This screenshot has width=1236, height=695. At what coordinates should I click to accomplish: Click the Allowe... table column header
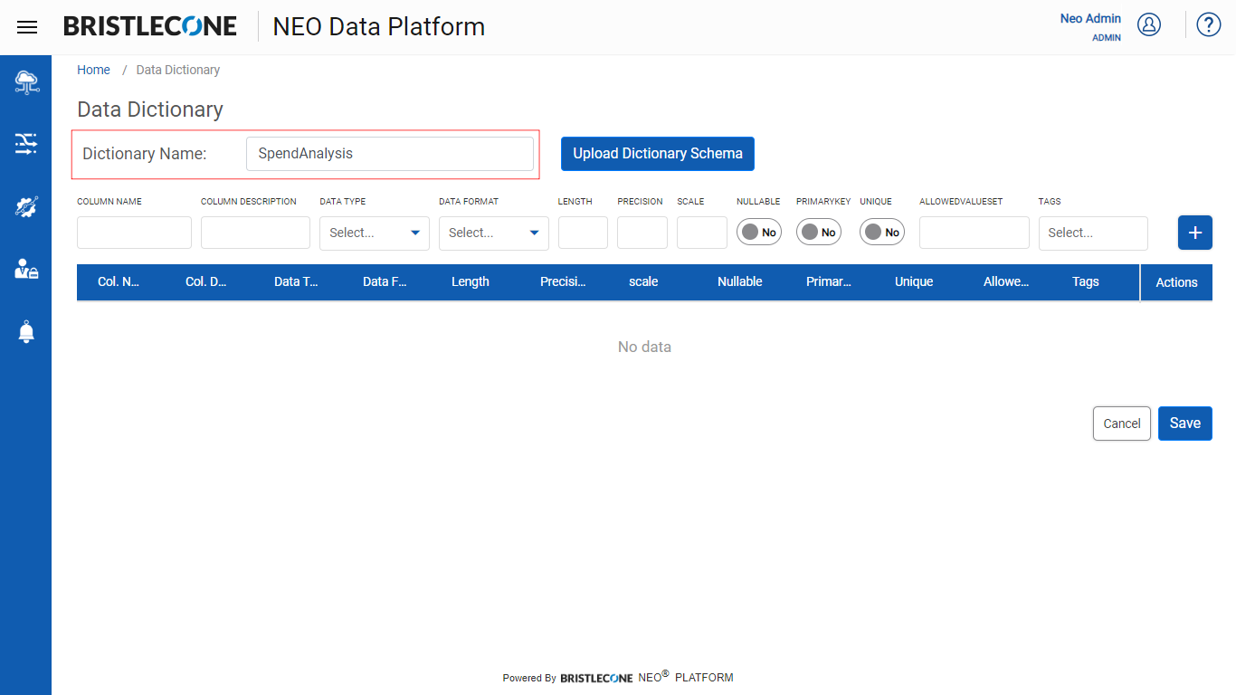1006,281
